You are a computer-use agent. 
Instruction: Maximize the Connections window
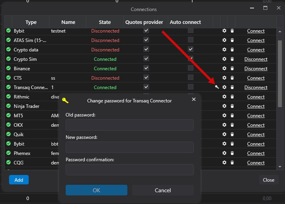[265, 8]
